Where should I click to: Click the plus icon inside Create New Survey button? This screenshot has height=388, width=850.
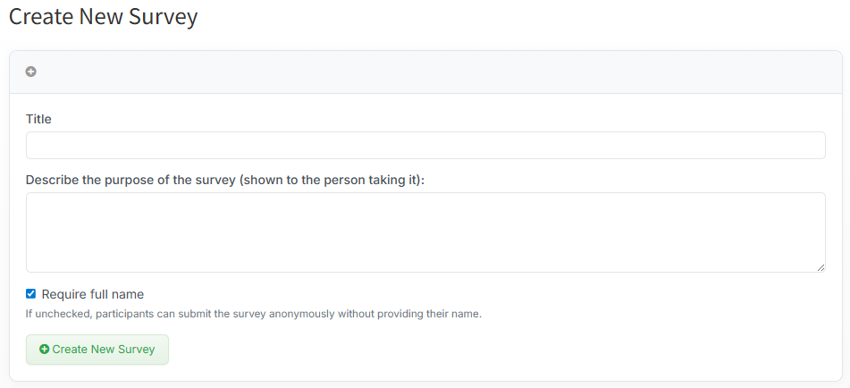(x=45, y=350)
